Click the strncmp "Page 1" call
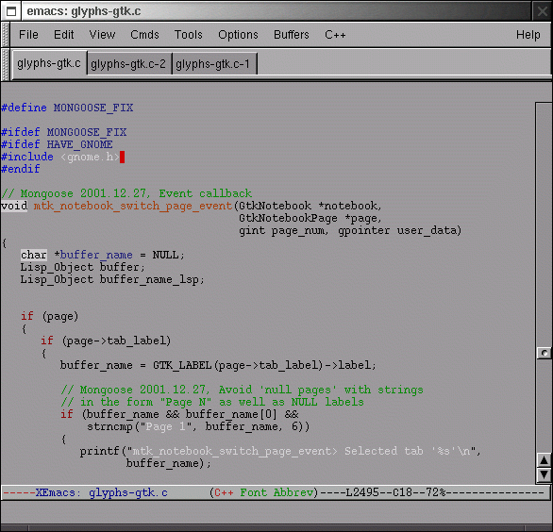553x532 pixels. click(x=198, y=427)
